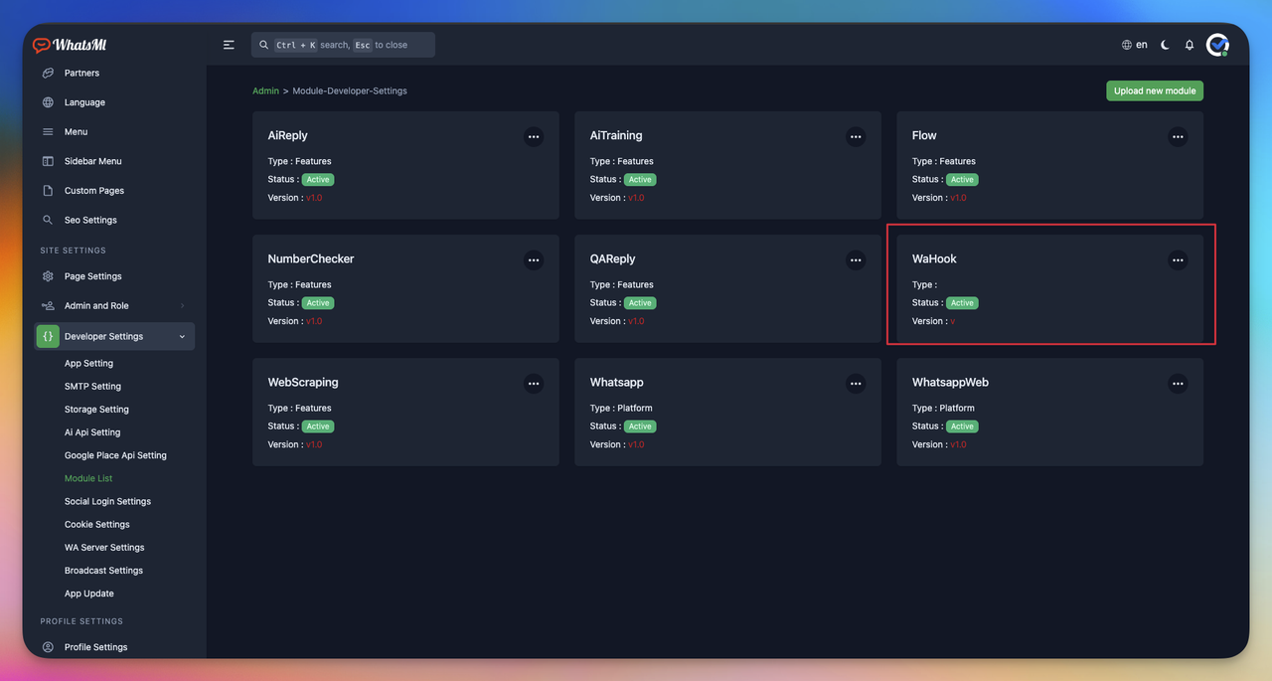Expand Admin and Role chevron

tap(182, 306)
